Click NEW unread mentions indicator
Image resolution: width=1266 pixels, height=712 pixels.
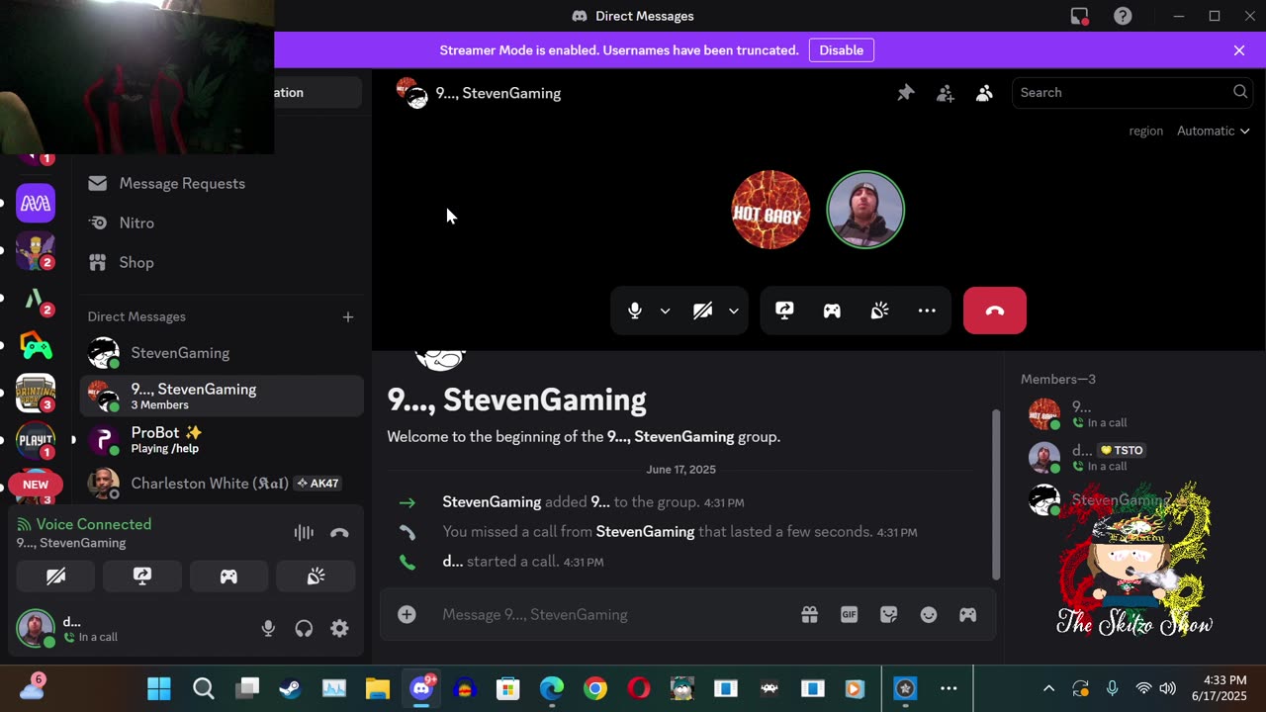tap(36, 485)
